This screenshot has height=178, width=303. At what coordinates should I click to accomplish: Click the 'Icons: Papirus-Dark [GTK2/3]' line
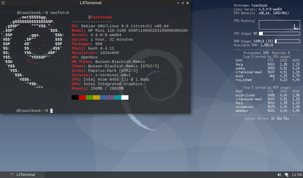pos(105,71)
